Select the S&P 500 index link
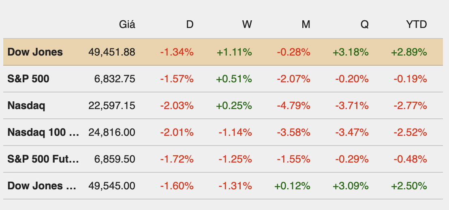Viewport: 449px width, 210px height. tap(28, 79)
